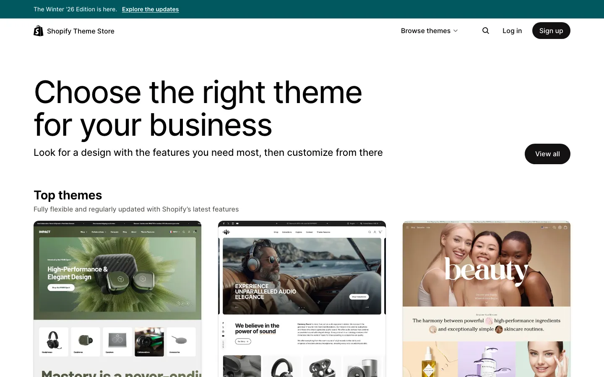Open the beauty theme preview thumbnail
Image resolution: width=604 pixels, height=377 pixels.
(x=487, y=299)
